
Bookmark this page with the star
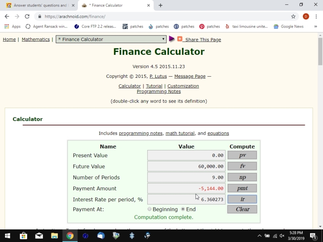[x=294, y=17]
